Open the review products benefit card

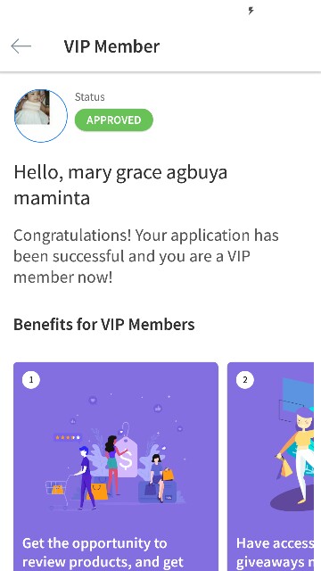coord(116,467)
